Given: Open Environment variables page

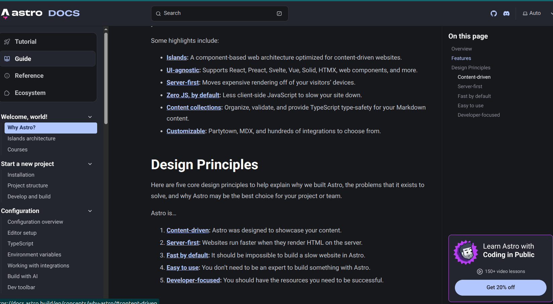Looking at the screenshot, I should 34,255.
